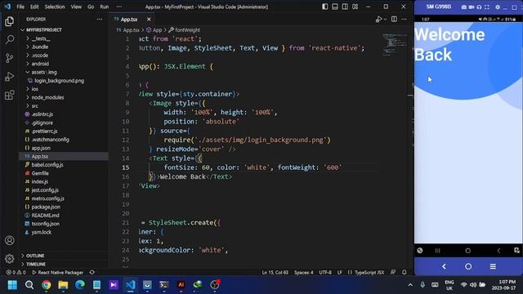Toggle the Secondary Side Bar in the title bar

point(345,7)
